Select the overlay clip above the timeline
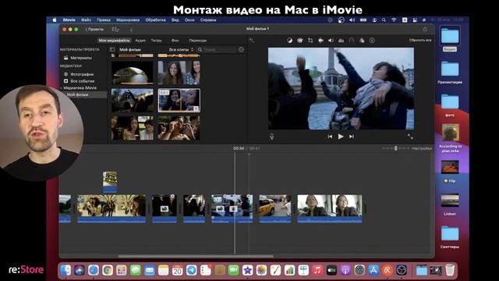The image size is (499, 281). [x=110, y=182]
